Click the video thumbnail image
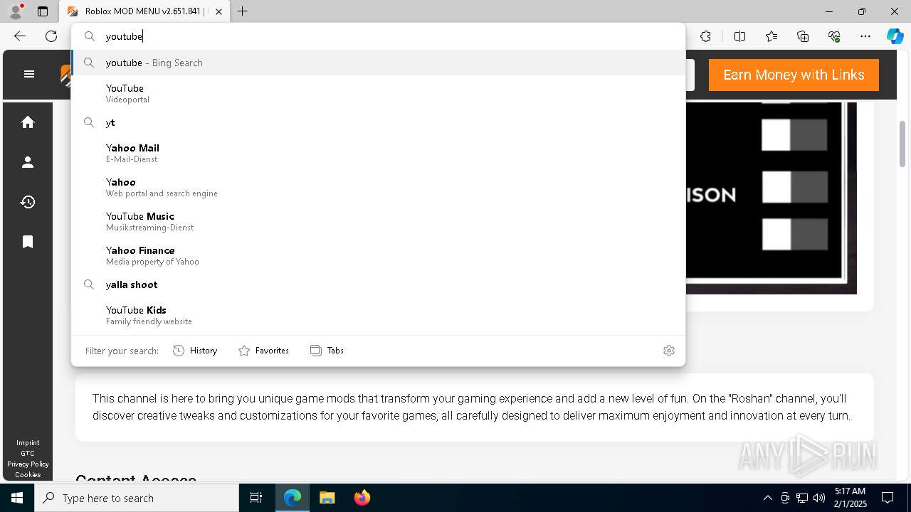 pos(771,198)
